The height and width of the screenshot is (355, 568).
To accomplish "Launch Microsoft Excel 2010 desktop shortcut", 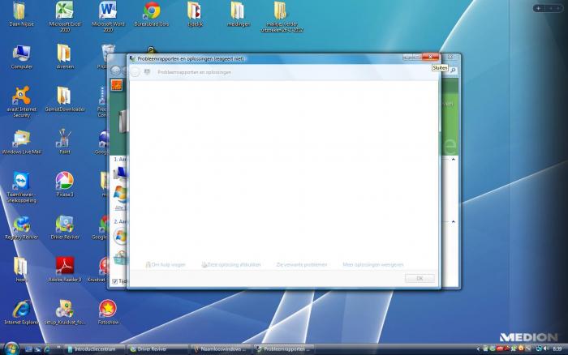I will (65, 16).
